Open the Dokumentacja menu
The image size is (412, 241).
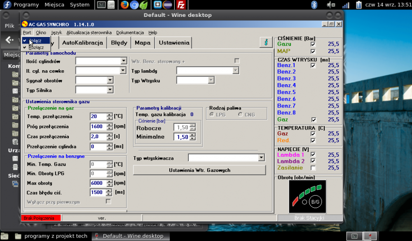tap(130, 32)
